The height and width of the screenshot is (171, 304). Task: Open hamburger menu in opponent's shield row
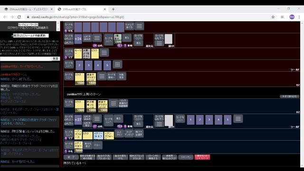click(x=117, y=65)
